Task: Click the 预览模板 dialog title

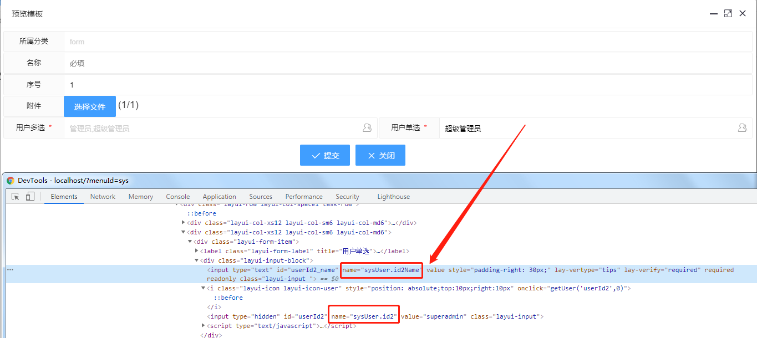Action: [x=27, y=14]
